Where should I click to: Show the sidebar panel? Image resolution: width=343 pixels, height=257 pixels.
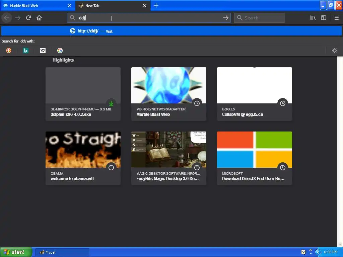click(324, 18)
